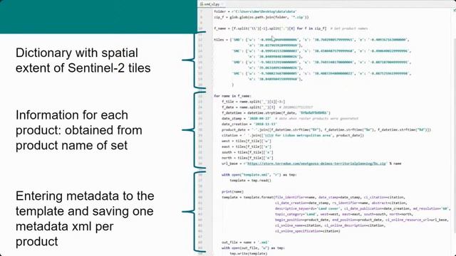
Task: Click the 'with open("template.xml"' line
Action: [259, 175]
